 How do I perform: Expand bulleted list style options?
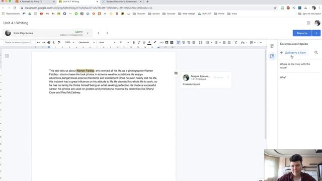coord(220,42)
